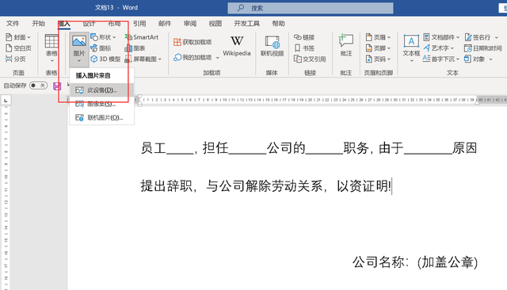The image size is (507, 290).
Task: Click the 交叉引用 cross-reference button
Action: pos(310,59)
